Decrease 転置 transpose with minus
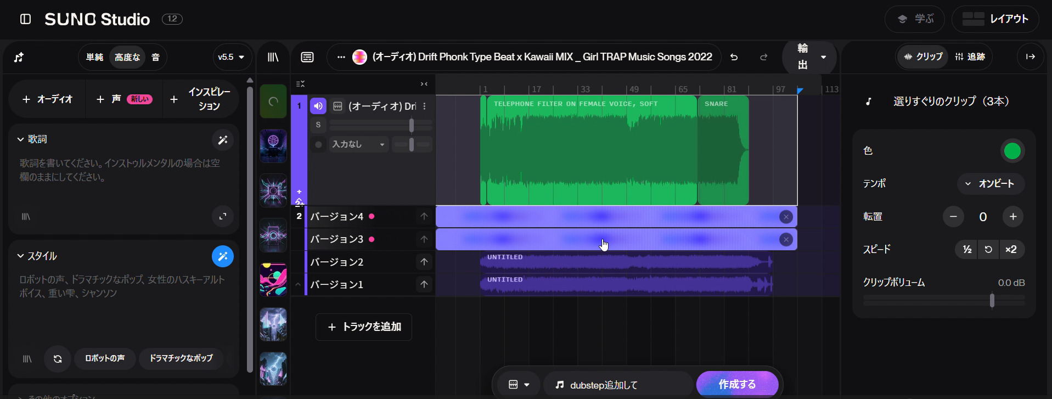This screenshot has width=1052, height=399. point(954,217)
